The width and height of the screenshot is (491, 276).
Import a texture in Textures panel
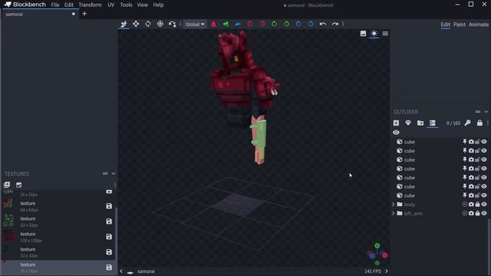click(7, 185)
